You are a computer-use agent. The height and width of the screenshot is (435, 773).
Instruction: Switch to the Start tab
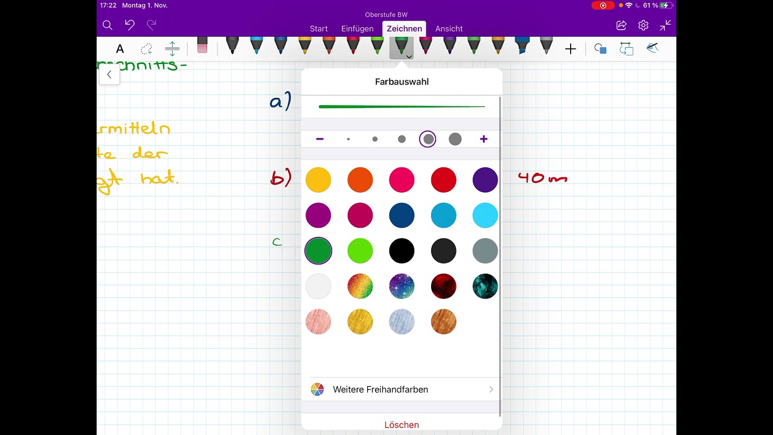point(319,28)
